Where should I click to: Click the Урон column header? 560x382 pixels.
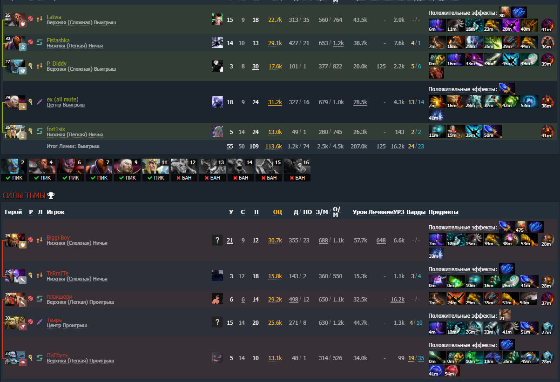360,212
